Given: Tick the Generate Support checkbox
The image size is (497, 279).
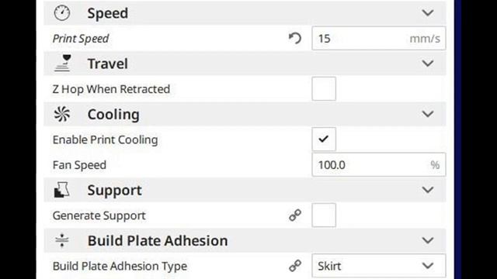Looking at the screenshot, I should (x=324, y=215).
